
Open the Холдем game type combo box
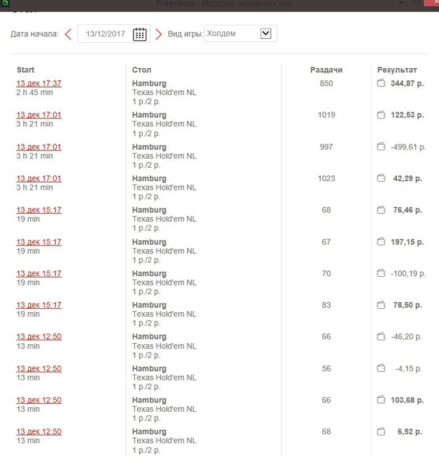233,33
